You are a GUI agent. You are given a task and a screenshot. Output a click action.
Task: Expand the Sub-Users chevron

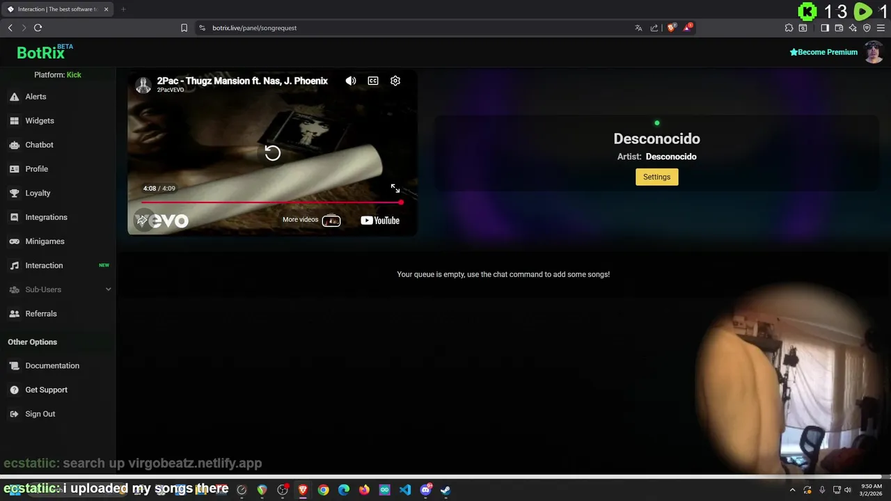click(108, 289)
